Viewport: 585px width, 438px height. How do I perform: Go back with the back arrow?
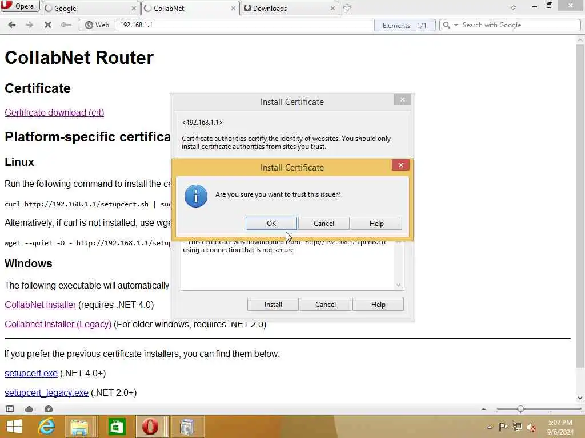(x=12, y=25)
